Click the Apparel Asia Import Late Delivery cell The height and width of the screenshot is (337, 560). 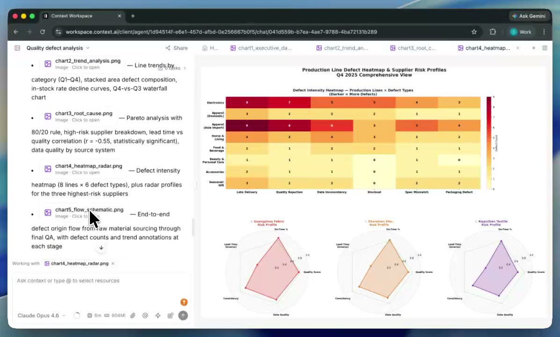point(247,125)
